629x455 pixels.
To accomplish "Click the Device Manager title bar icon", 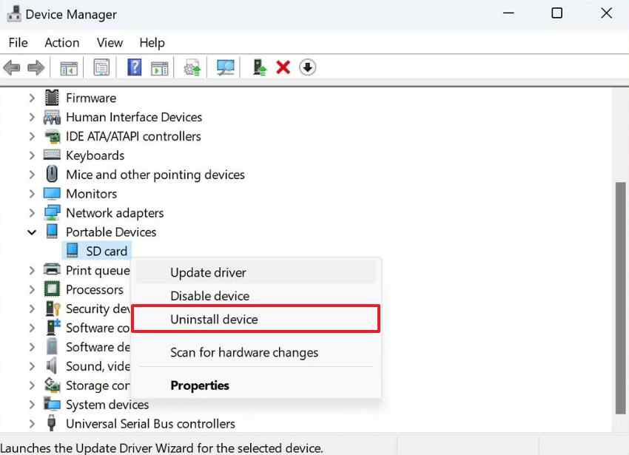I will point(14,14).
